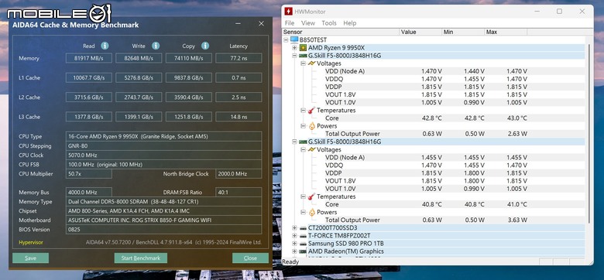Click the HWMonitor app icon in title bar
The image size is (604, 280).
(x=288, y=12)
